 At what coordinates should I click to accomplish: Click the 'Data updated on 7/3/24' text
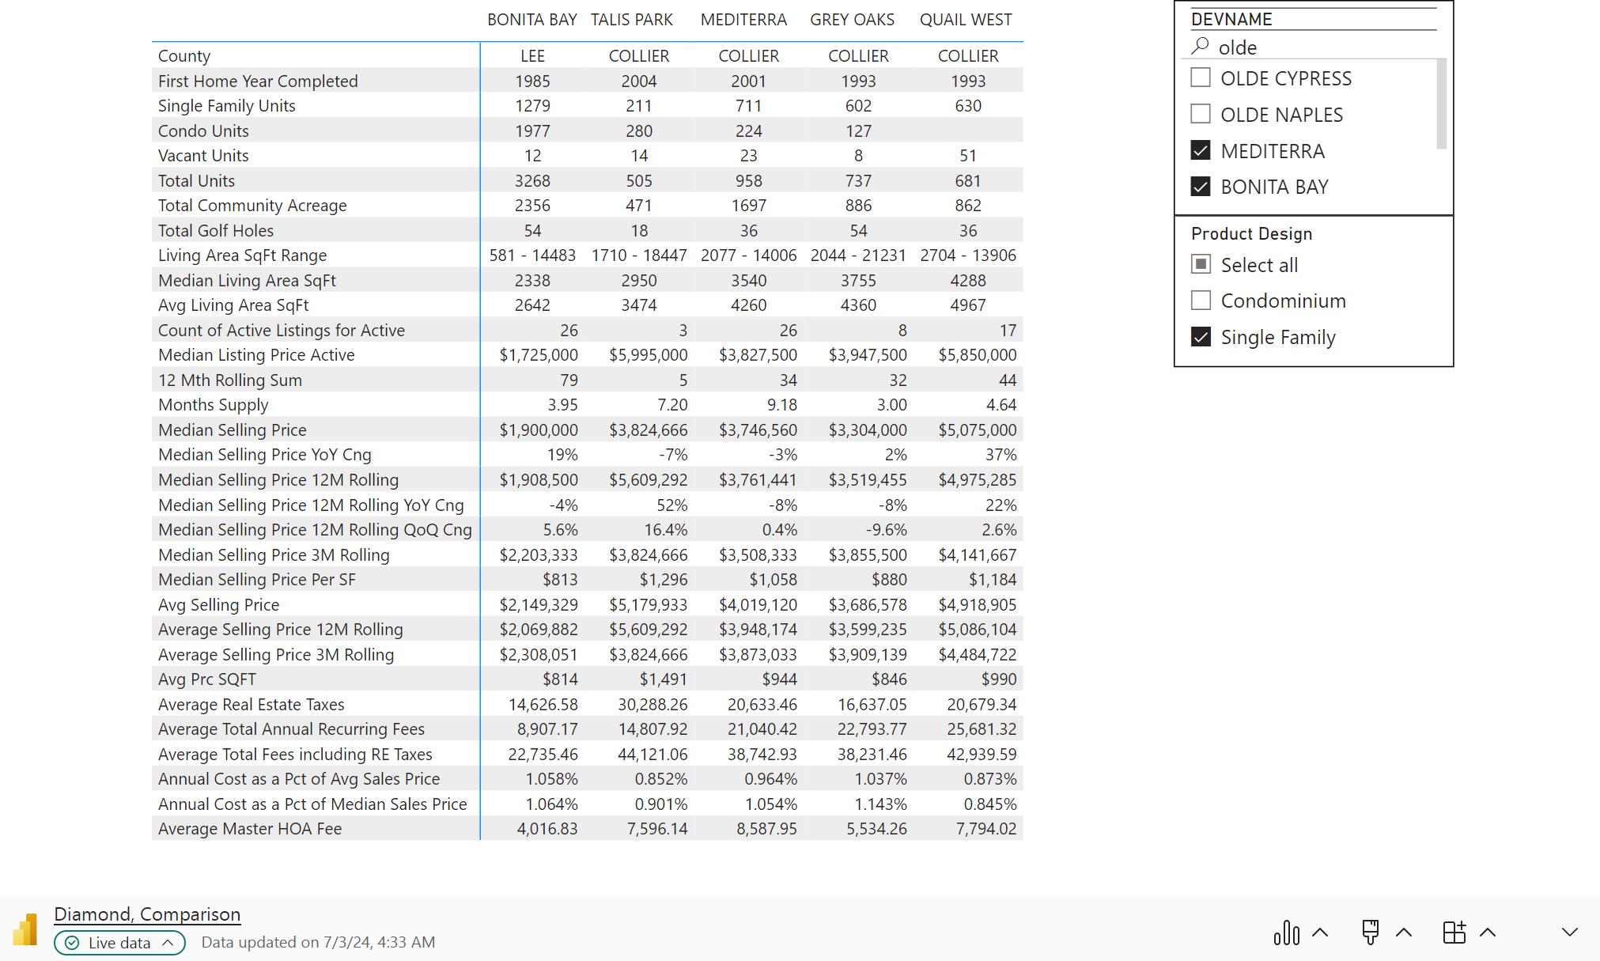[x=318, y=942]
